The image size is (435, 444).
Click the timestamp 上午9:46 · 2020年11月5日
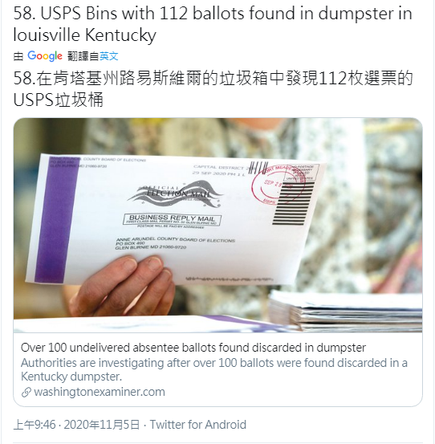point(77,425)
